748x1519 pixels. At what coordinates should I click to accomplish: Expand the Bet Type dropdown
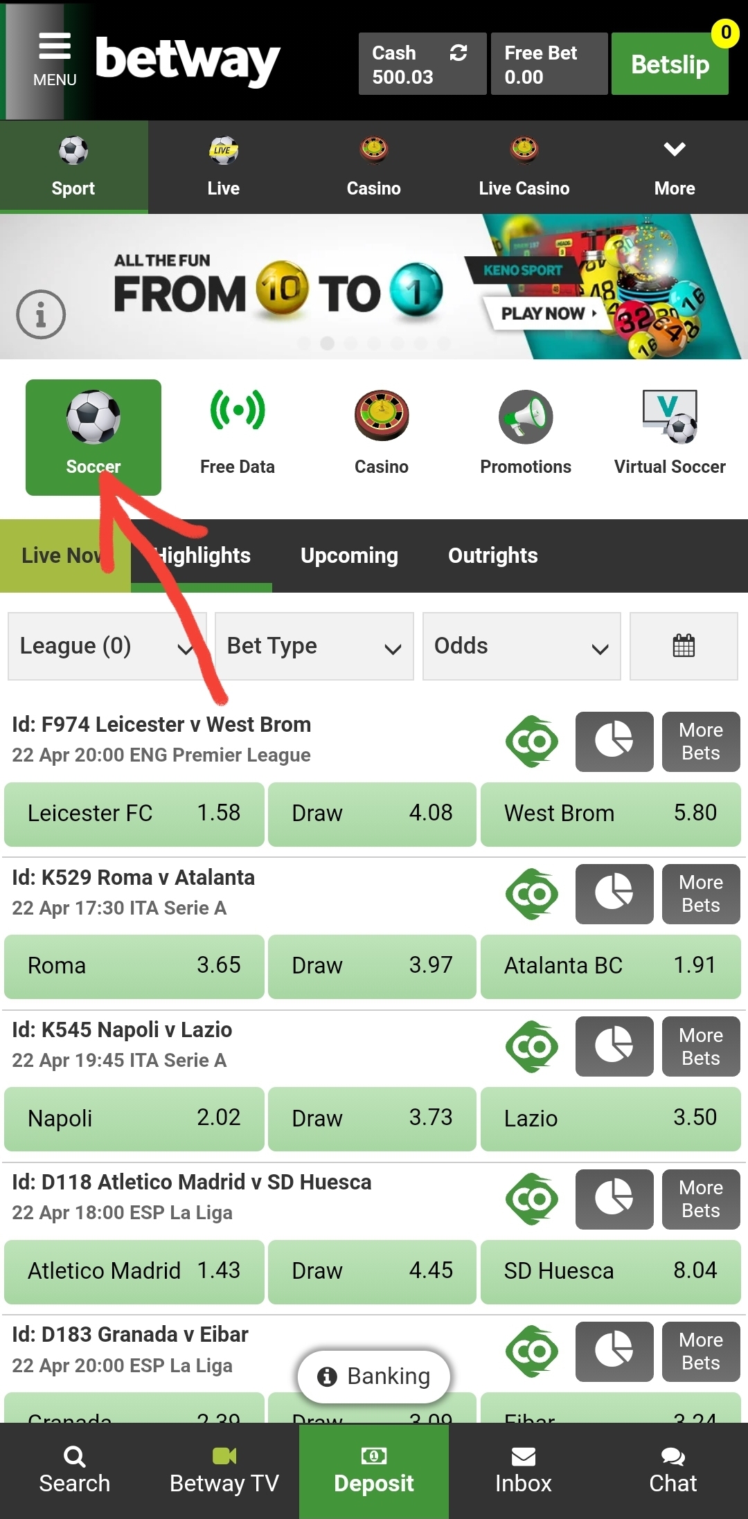pyautogui.click(x=314, y=646)
